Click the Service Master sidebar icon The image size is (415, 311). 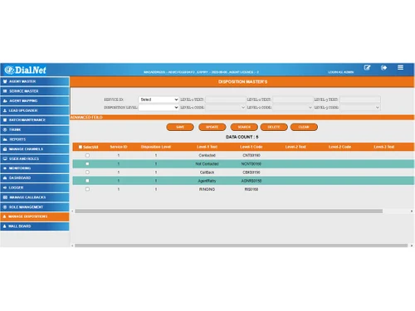coord(5,91)
